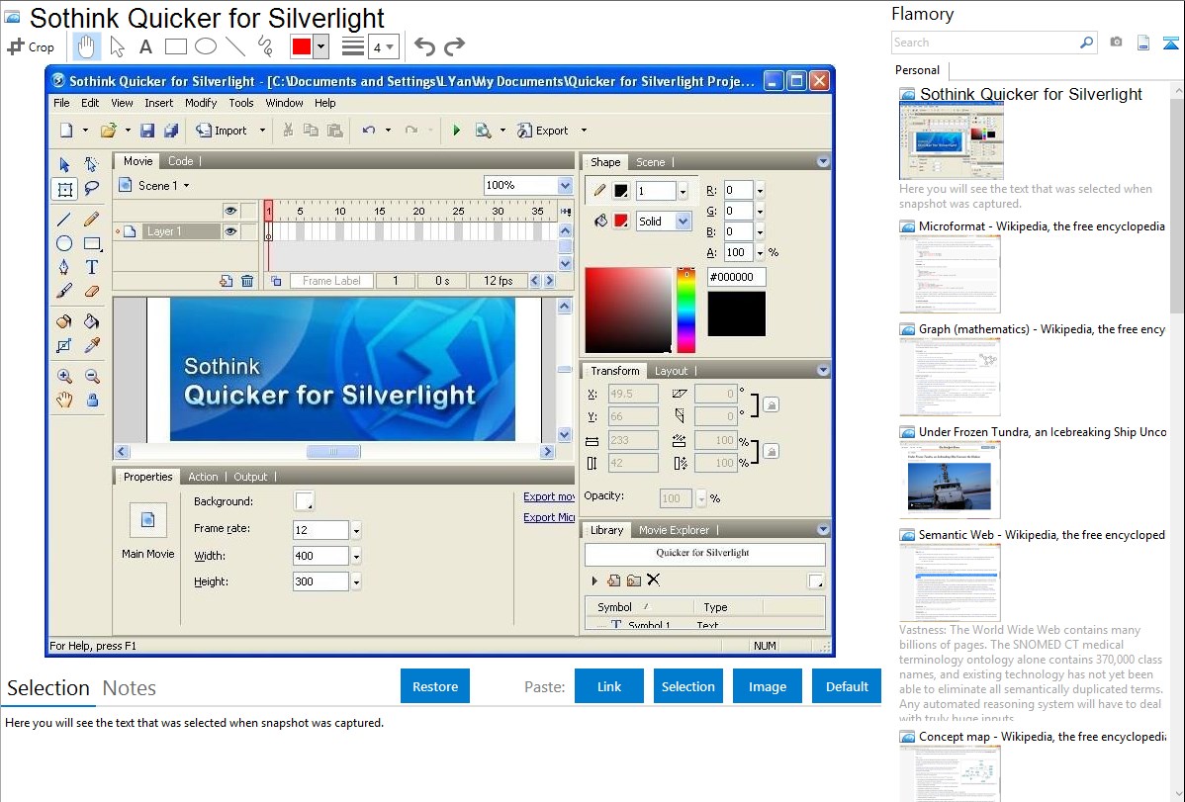Screen dimensions: 1185x802
Task: Click the Save icon in toolbar
Action: (x=147, y=131)
